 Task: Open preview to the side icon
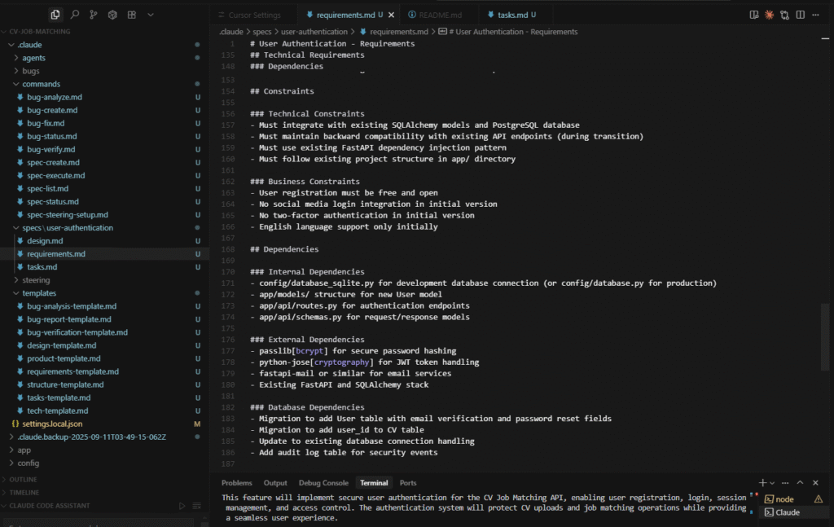pyautogui.click(x=754, y=15)
